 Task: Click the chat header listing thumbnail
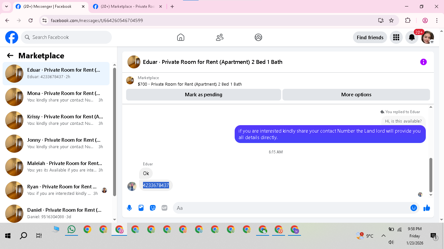click(134, 62)
